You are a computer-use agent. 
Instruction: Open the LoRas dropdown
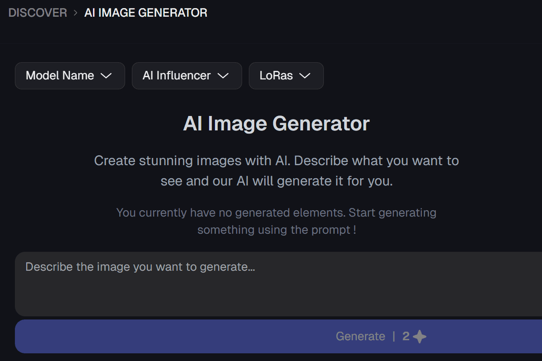pyautogui.click(x=286, y=76)
